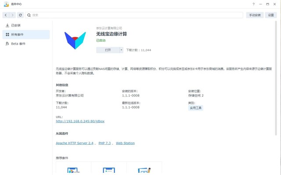281x175 pixels.
Task: Refresh the package list
Action: (x=21, y=15)
